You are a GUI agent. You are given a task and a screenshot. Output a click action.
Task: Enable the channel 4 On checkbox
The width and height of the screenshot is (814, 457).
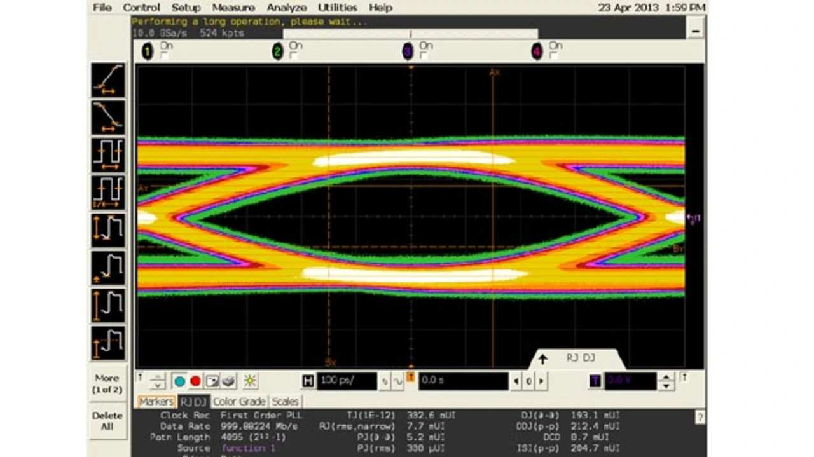tap(554, 56)
